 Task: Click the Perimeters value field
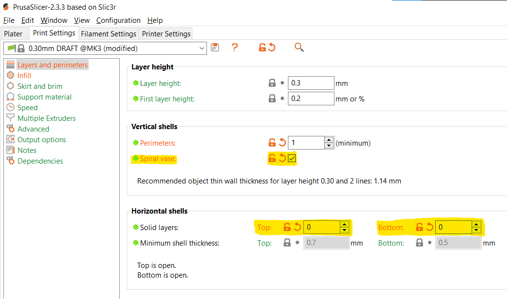pyautogui.click(x=306, y=143)
